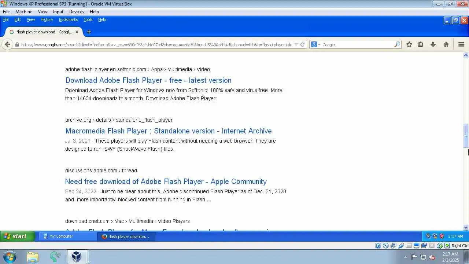Open the VirtualBox View menu
Screen dimensions: 469x264
pos(43,12)
